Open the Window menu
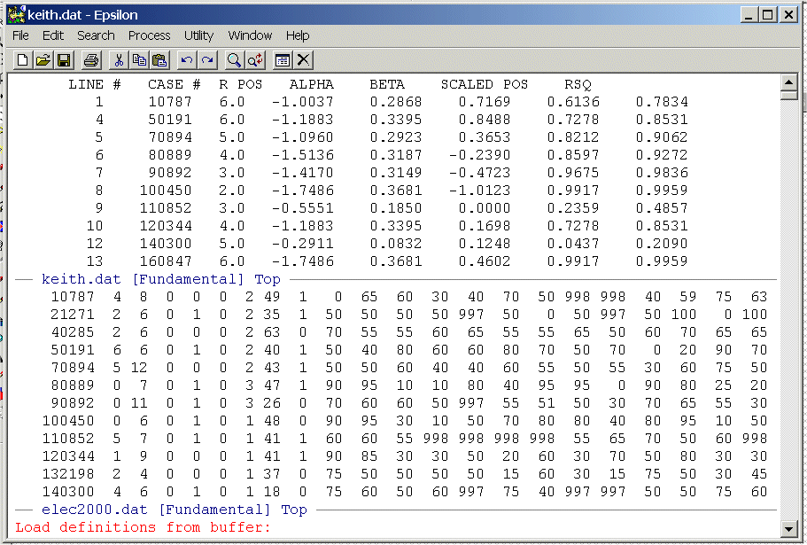Screen dimensions: 807x545 250,35
